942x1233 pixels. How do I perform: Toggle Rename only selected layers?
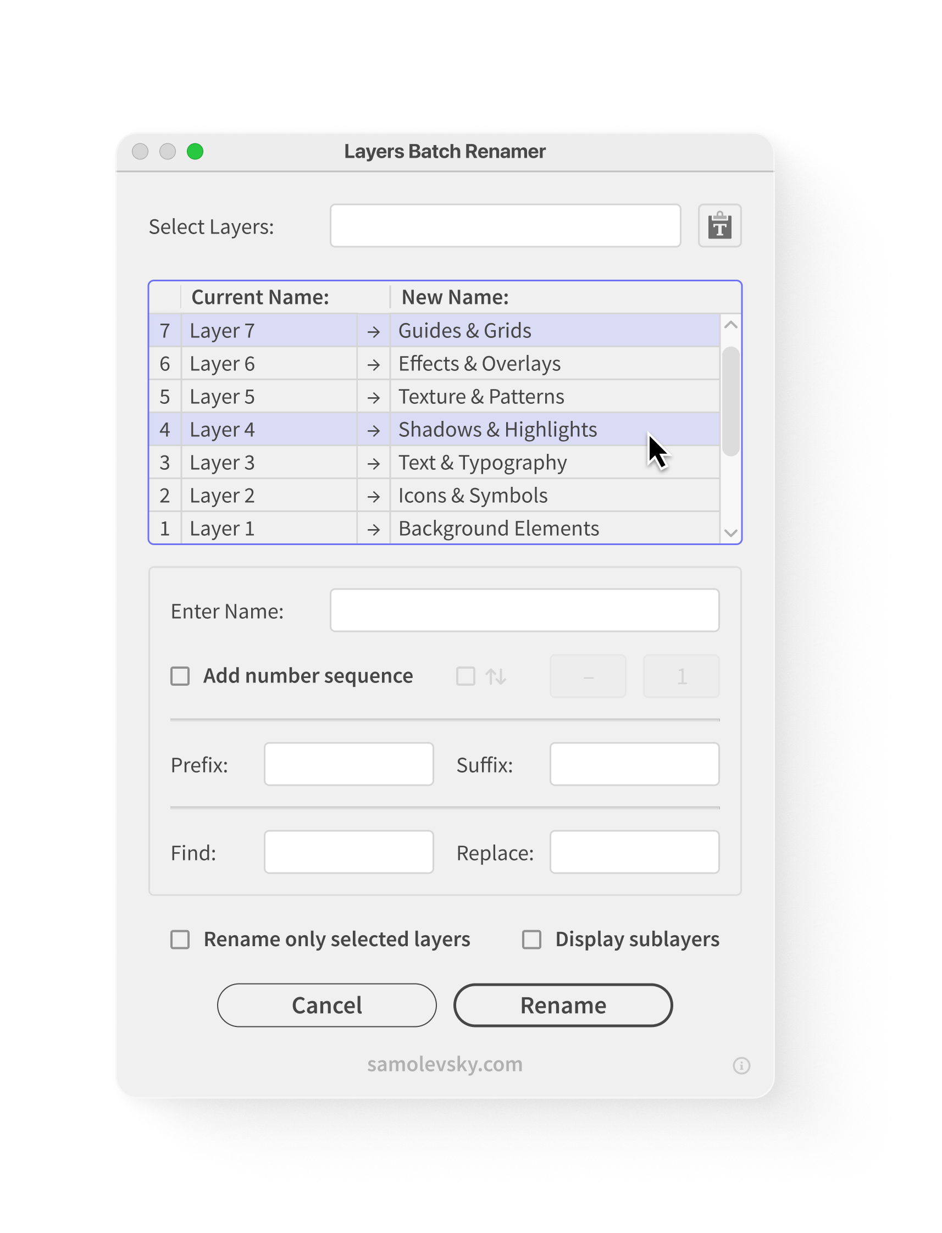(180, 940)
